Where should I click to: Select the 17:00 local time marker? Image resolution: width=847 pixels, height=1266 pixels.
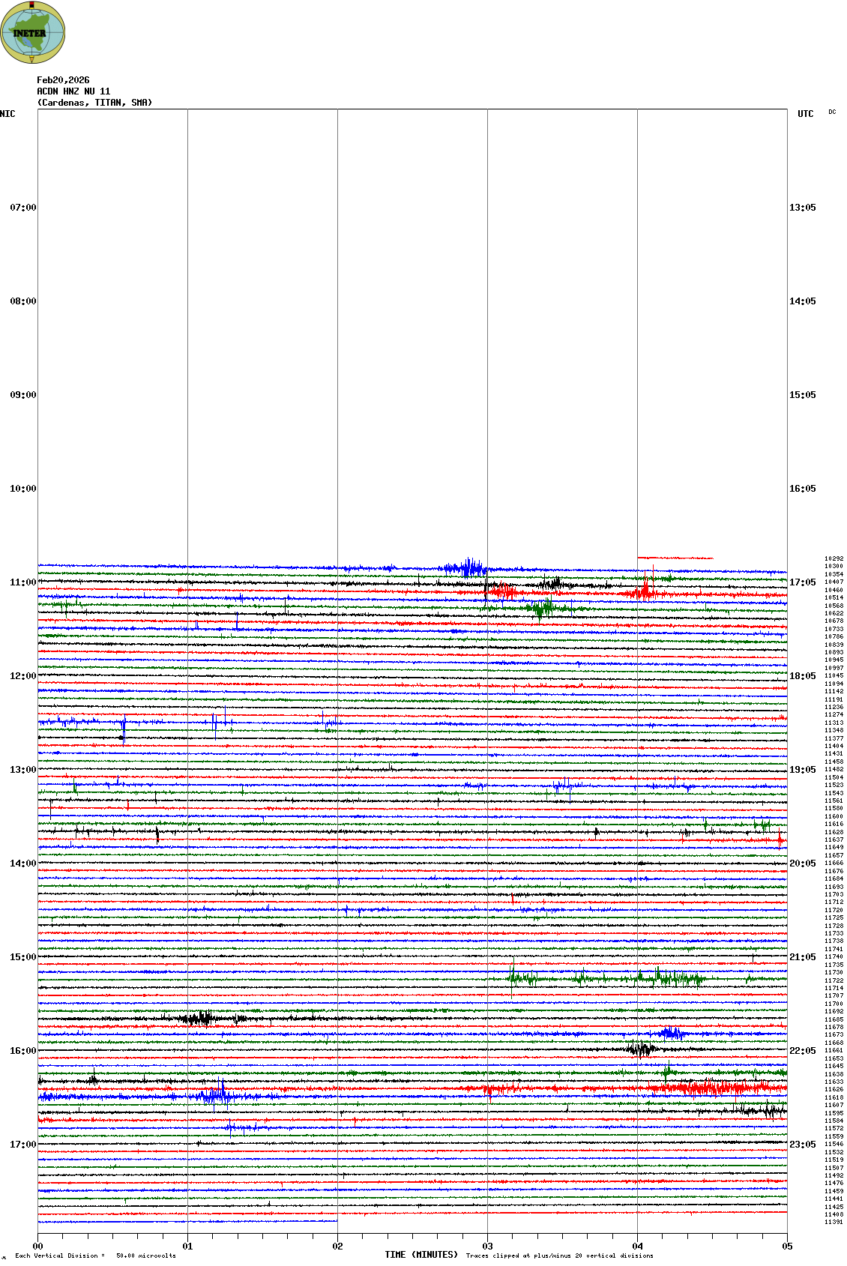(x=22, y=1145)
